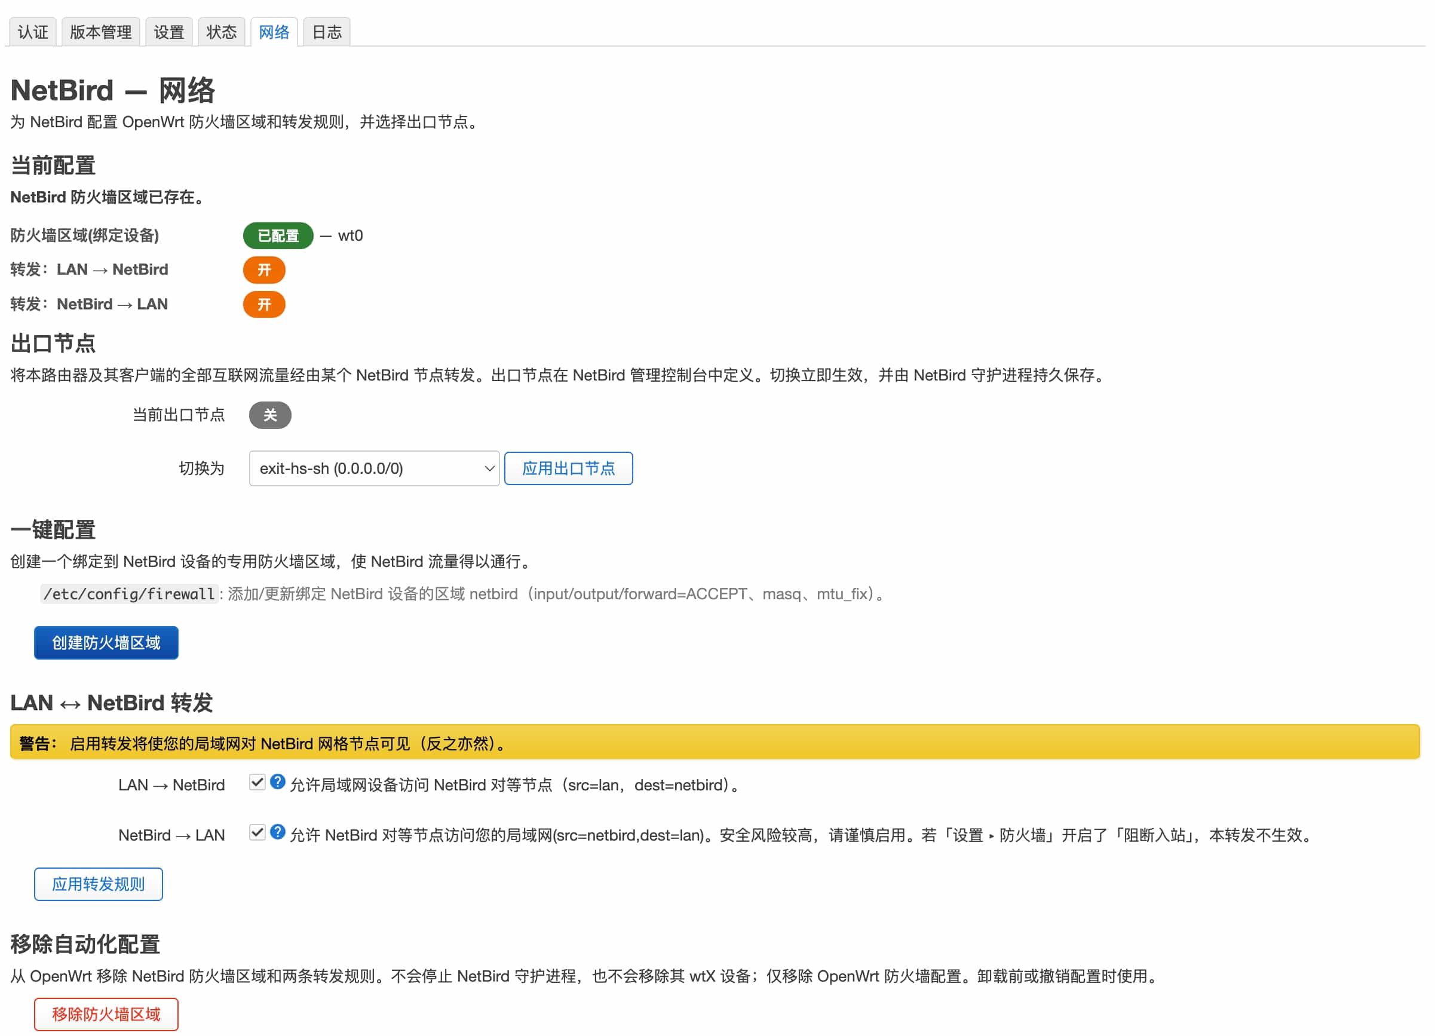Screen dimensions: 1435x1036
Task: Click the 当前出口节点 label
Action: pyautogui.click(x=179, y=415)
